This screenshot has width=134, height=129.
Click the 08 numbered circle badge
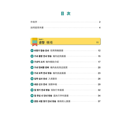coord(32,90)
